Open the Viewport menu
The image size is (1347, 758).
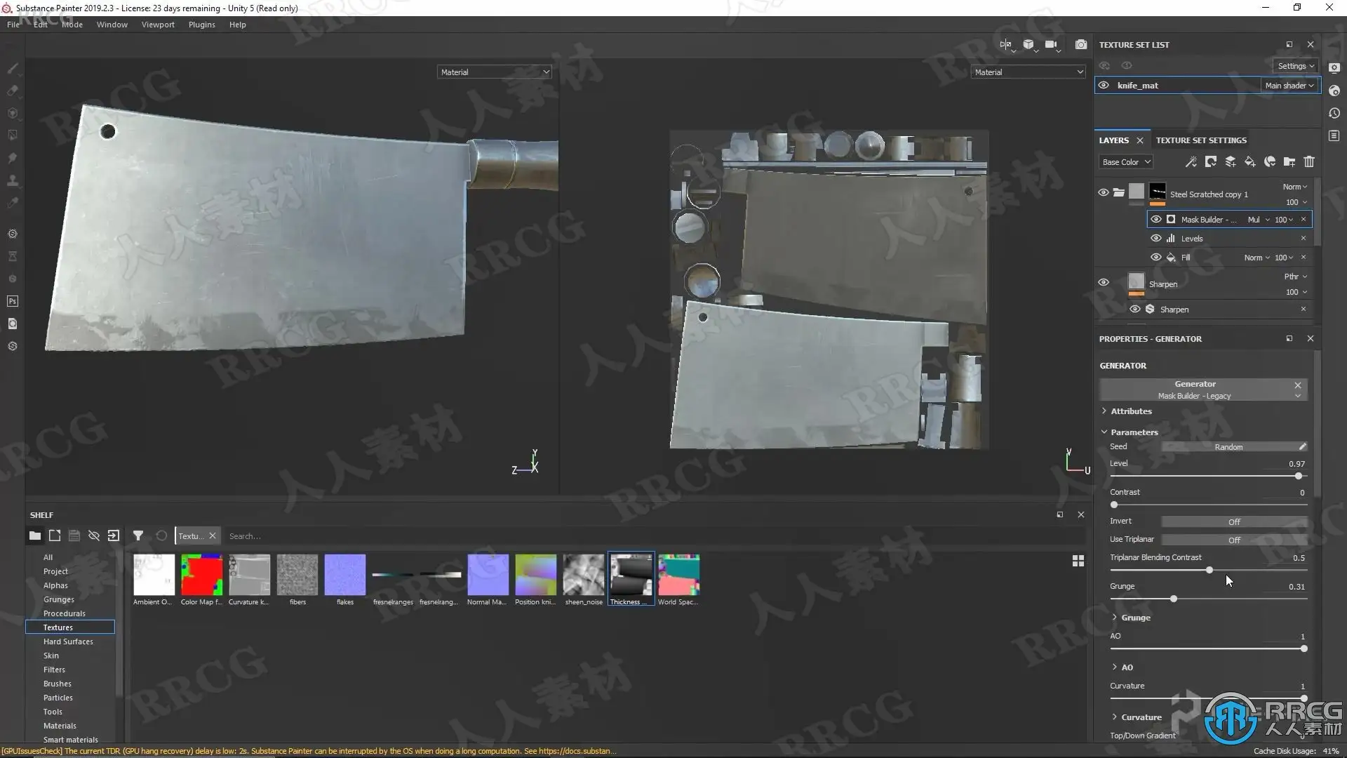pyautogui.click(x=158, y=25)
